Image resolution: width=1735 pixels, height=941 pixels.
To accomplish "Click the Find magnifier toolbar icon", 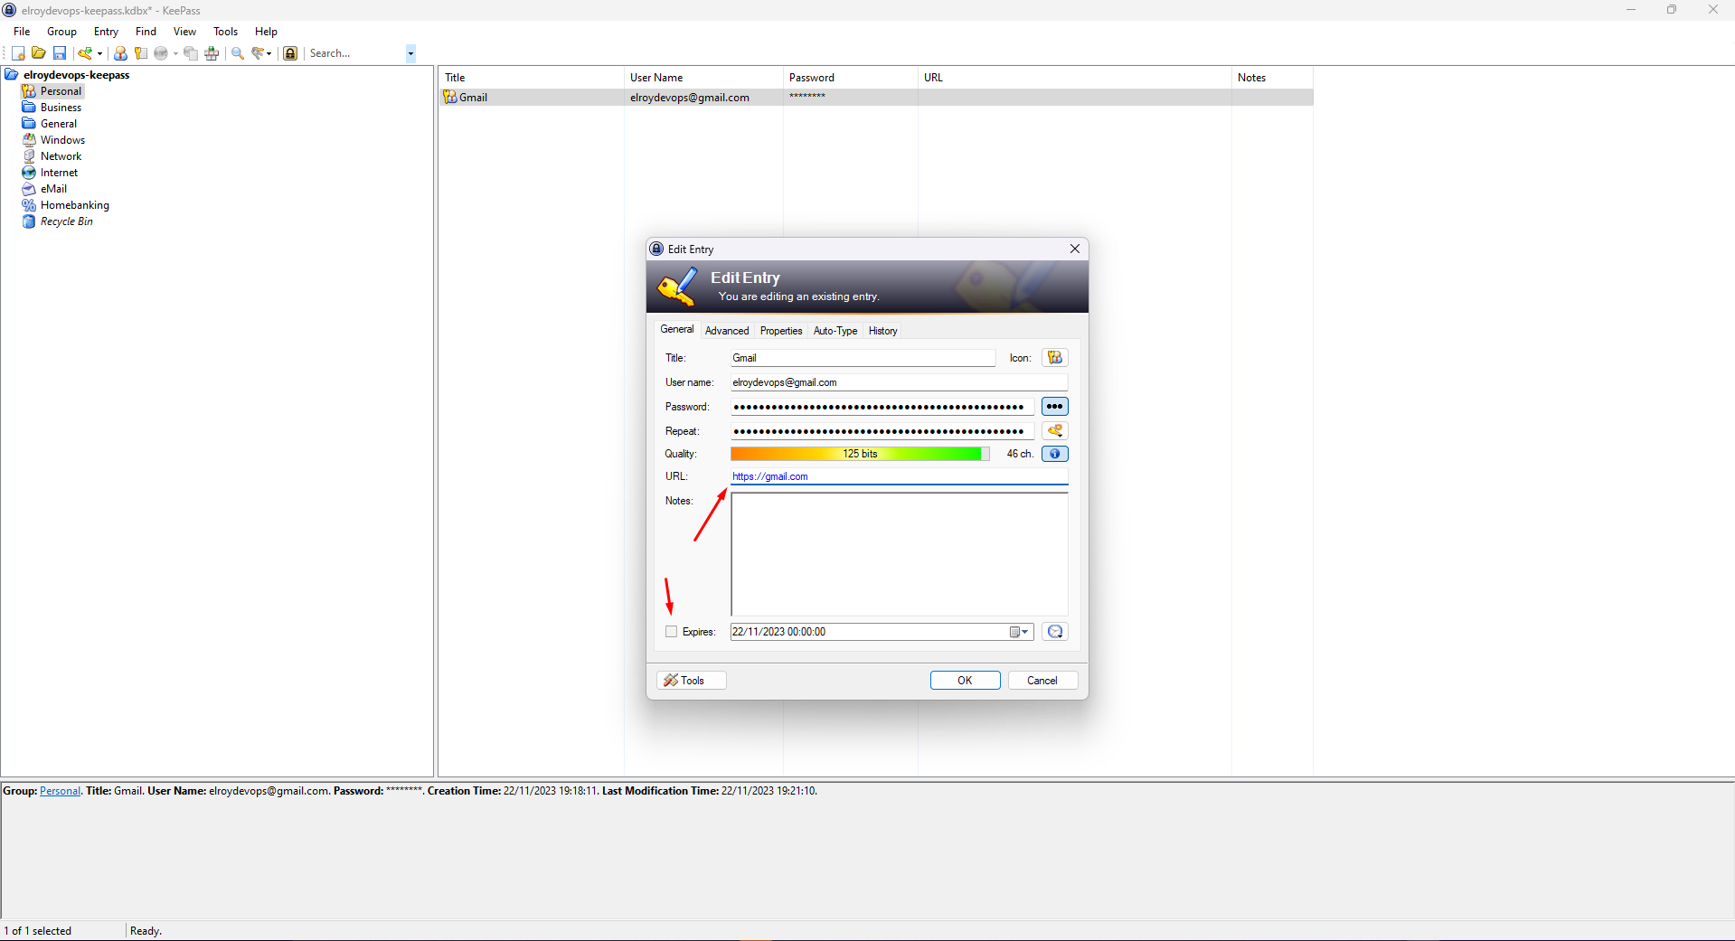I will (x=238, y=53).
